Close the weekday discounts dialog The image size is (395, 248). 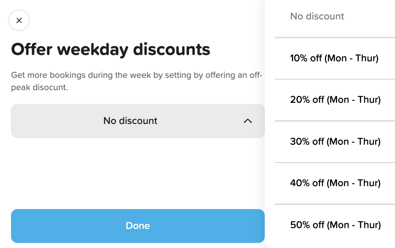(x=19, y=21)
